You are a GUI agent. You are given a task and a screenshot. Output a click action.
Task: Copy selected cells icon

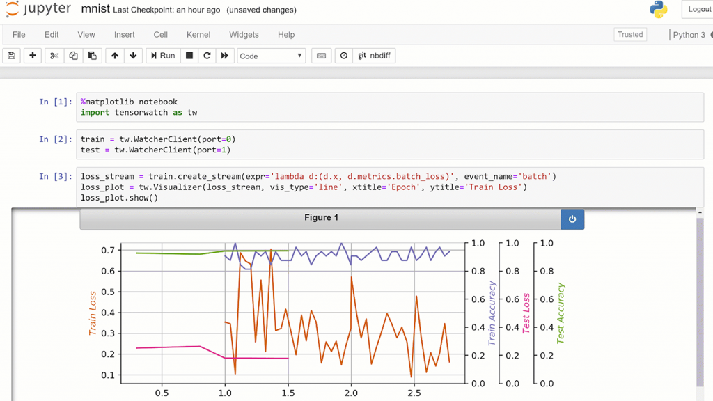(x=73, y=56)
